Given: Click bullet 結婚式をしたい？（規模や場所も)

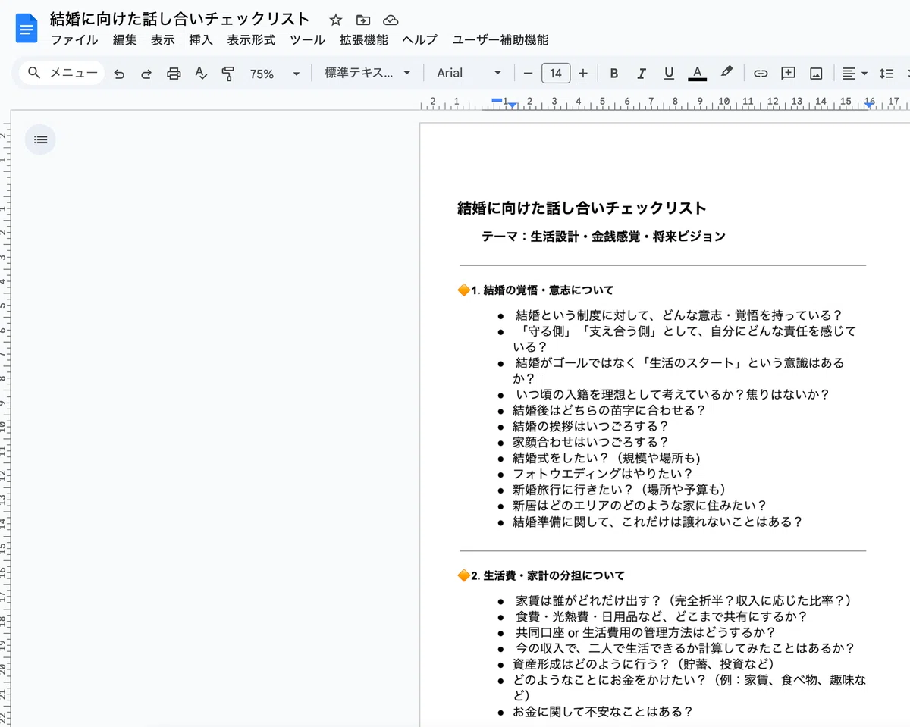Looking at the screenshot, I should 606,458.
